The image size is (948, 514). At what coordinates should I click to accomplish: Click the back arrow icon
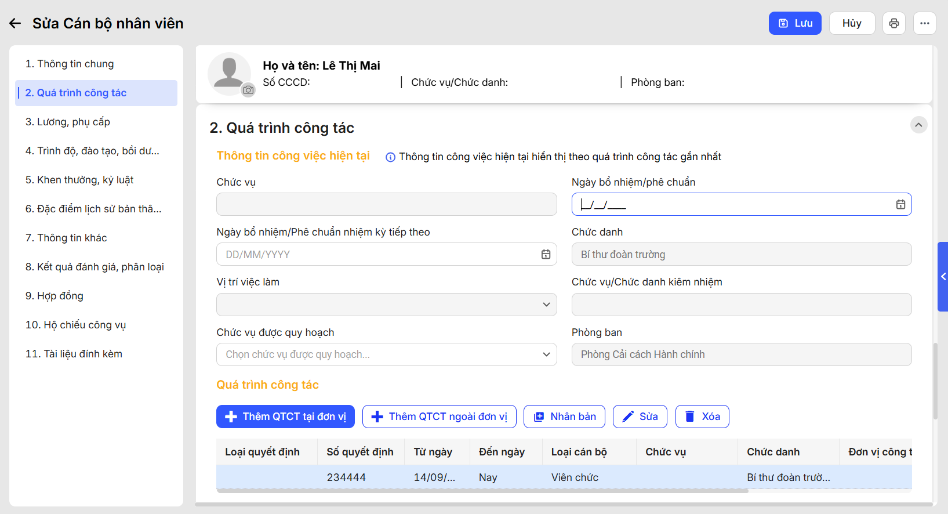[x=15, y=23]
